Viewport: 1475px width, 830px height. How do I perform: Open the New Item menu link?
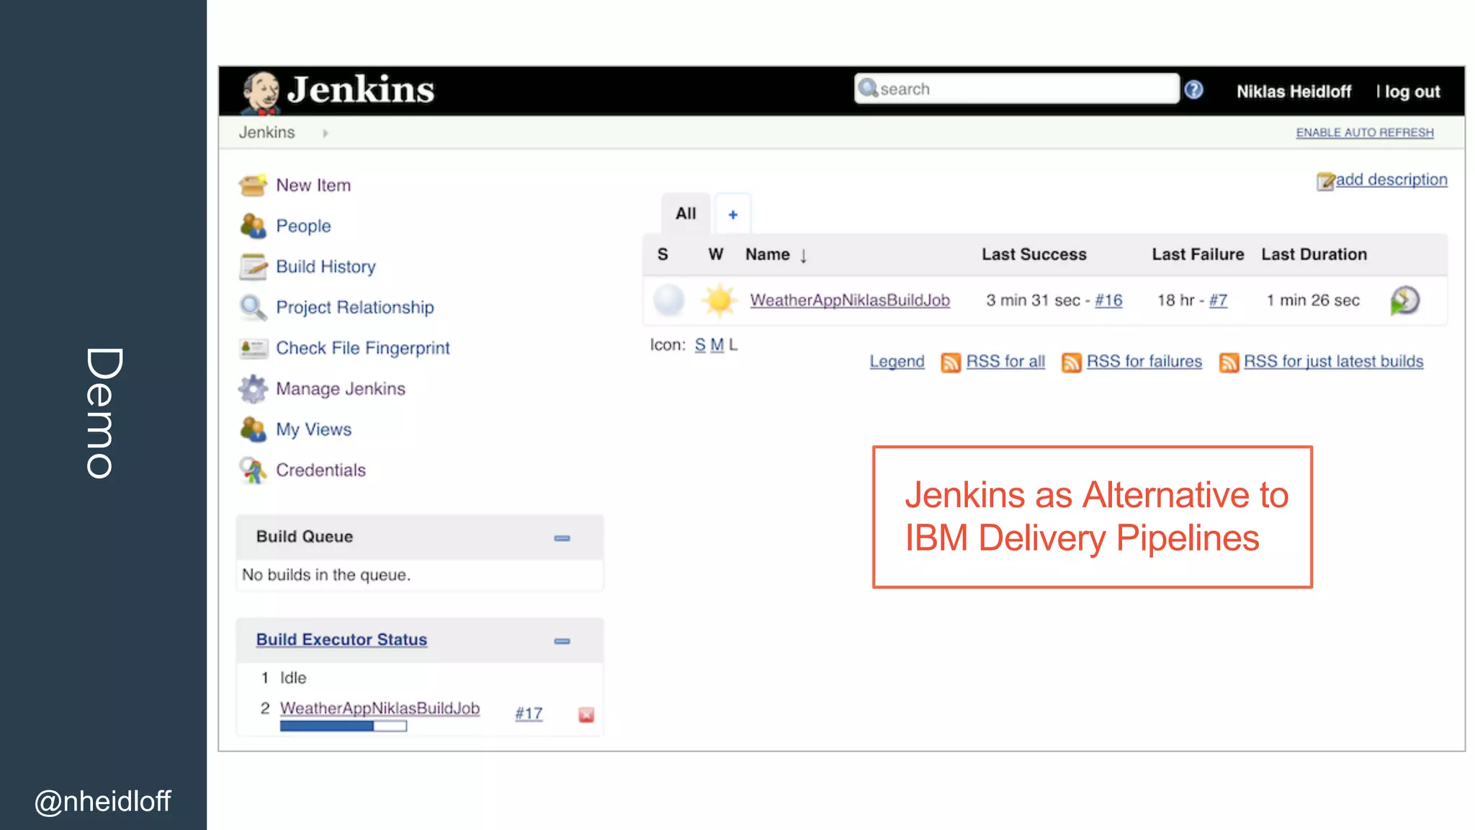(313, 186)
